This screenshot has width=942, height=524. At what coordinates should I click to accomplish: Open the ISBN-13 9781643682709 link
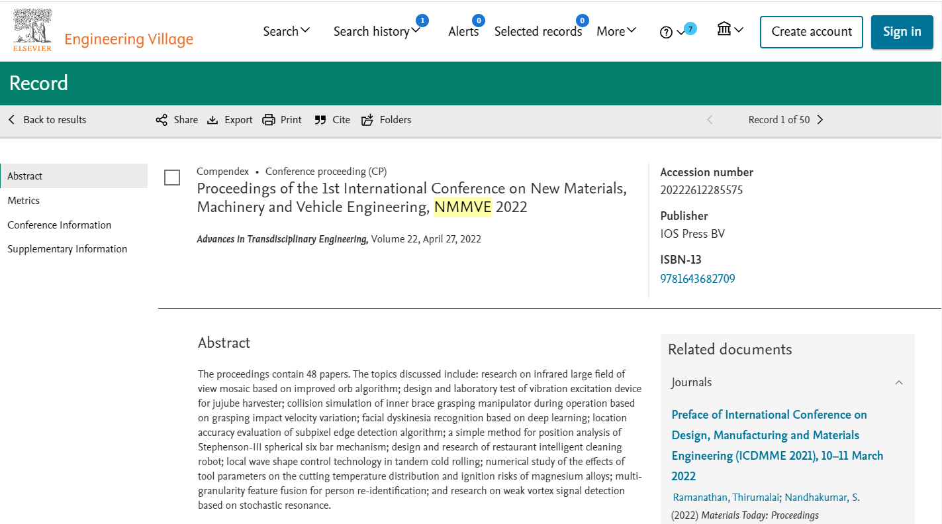tap(698, 279)
